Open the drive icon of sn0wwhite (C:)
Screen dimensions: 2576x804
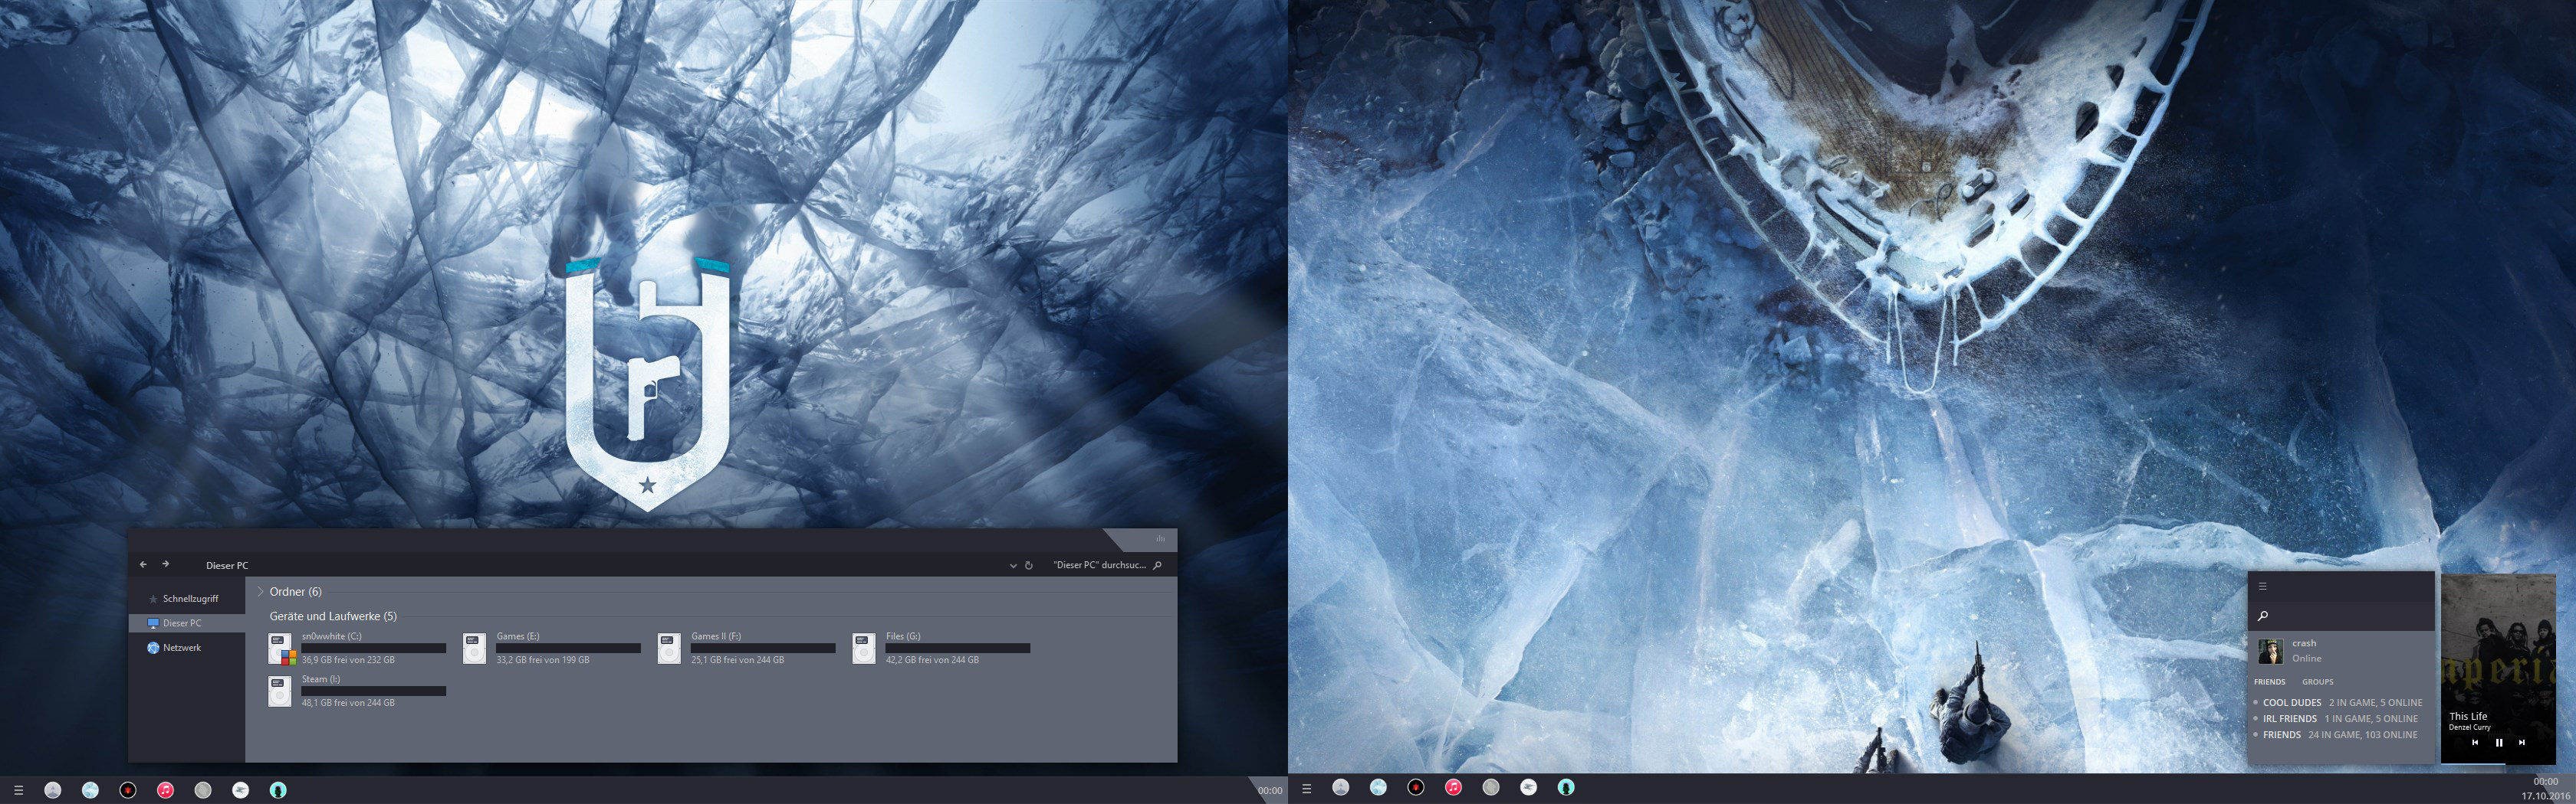[x=281, y=649]
